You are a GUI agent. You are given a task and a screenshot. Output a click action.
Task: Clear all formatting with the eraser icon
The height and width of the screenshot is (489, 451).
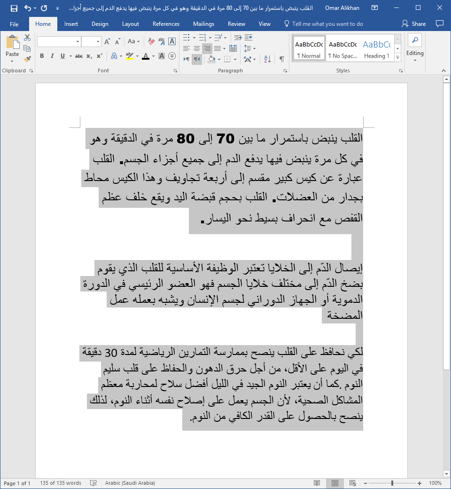pos(151,41)
